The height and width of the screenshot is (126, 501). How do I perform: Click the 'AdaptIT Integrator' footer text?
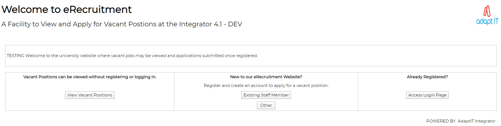[x=476, y=121]
